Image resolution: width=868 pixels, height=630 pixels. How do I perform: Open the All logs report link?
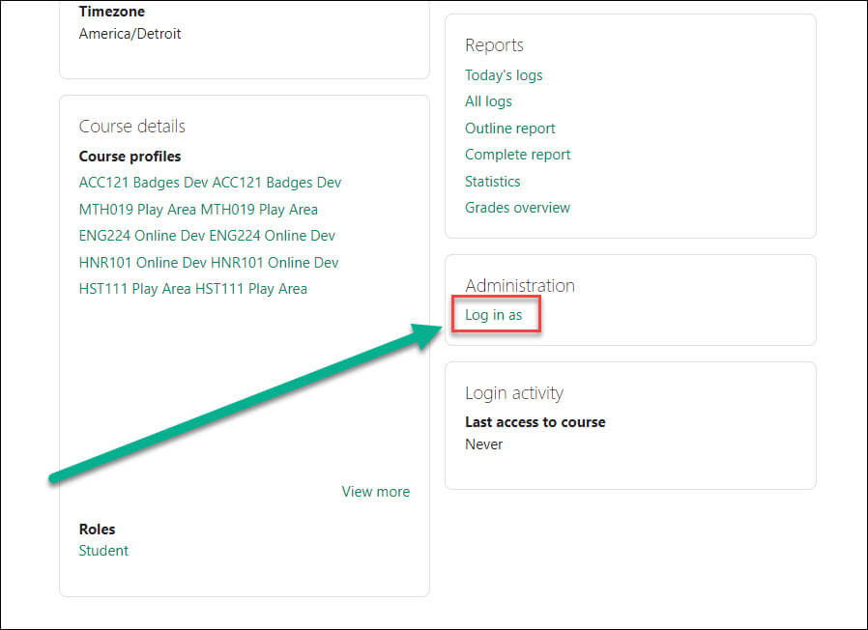488,101
